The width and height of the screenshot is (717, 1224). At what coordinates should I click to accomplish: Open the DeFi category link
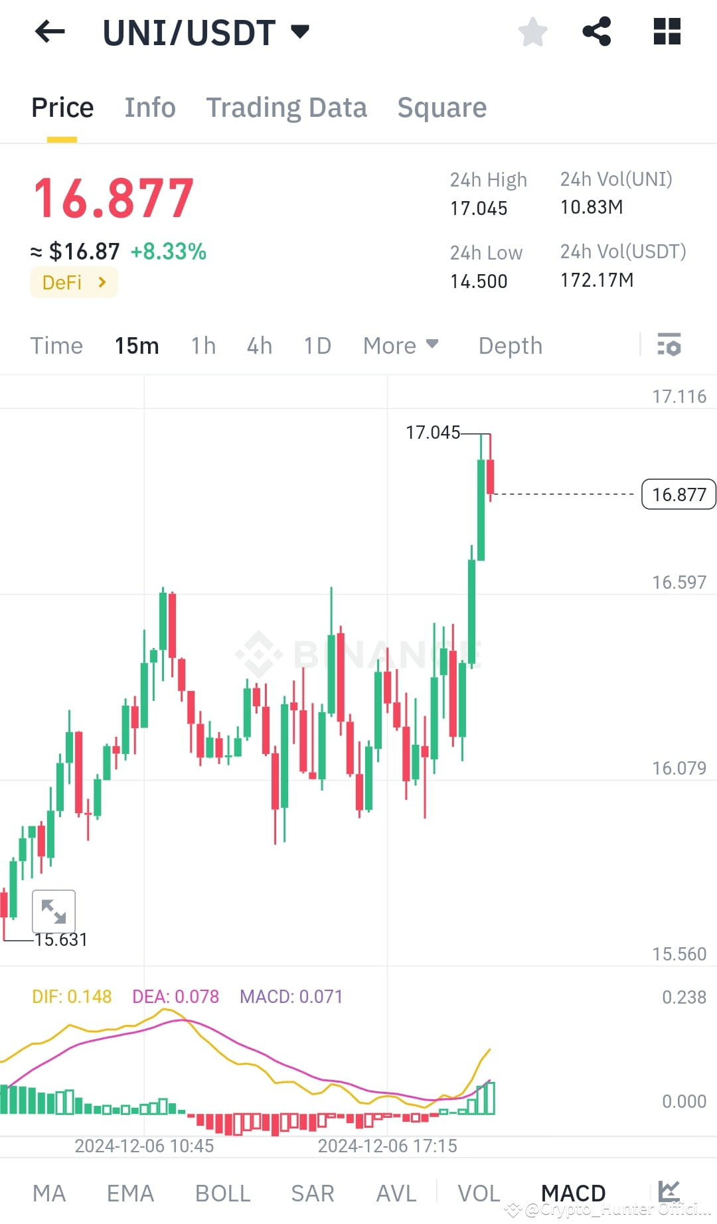(x=74, y=282)
